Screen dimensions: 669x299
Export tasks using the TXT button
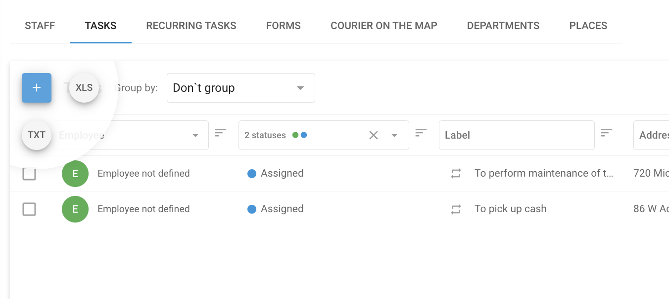click(x=37, y=135)
